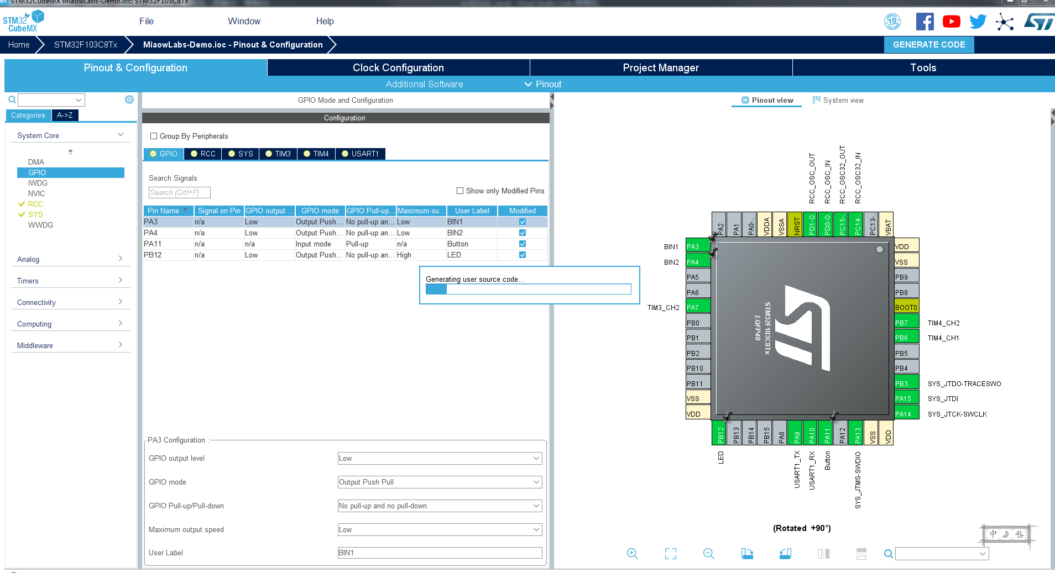The width and height of the screenshot is (1055, 573).
Task: Select the PA3 pin on the chip
Action: [698, 246]
